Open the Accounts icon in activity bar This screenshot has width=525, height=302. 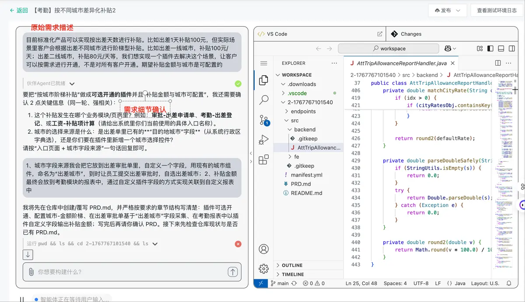pos(264,249)
